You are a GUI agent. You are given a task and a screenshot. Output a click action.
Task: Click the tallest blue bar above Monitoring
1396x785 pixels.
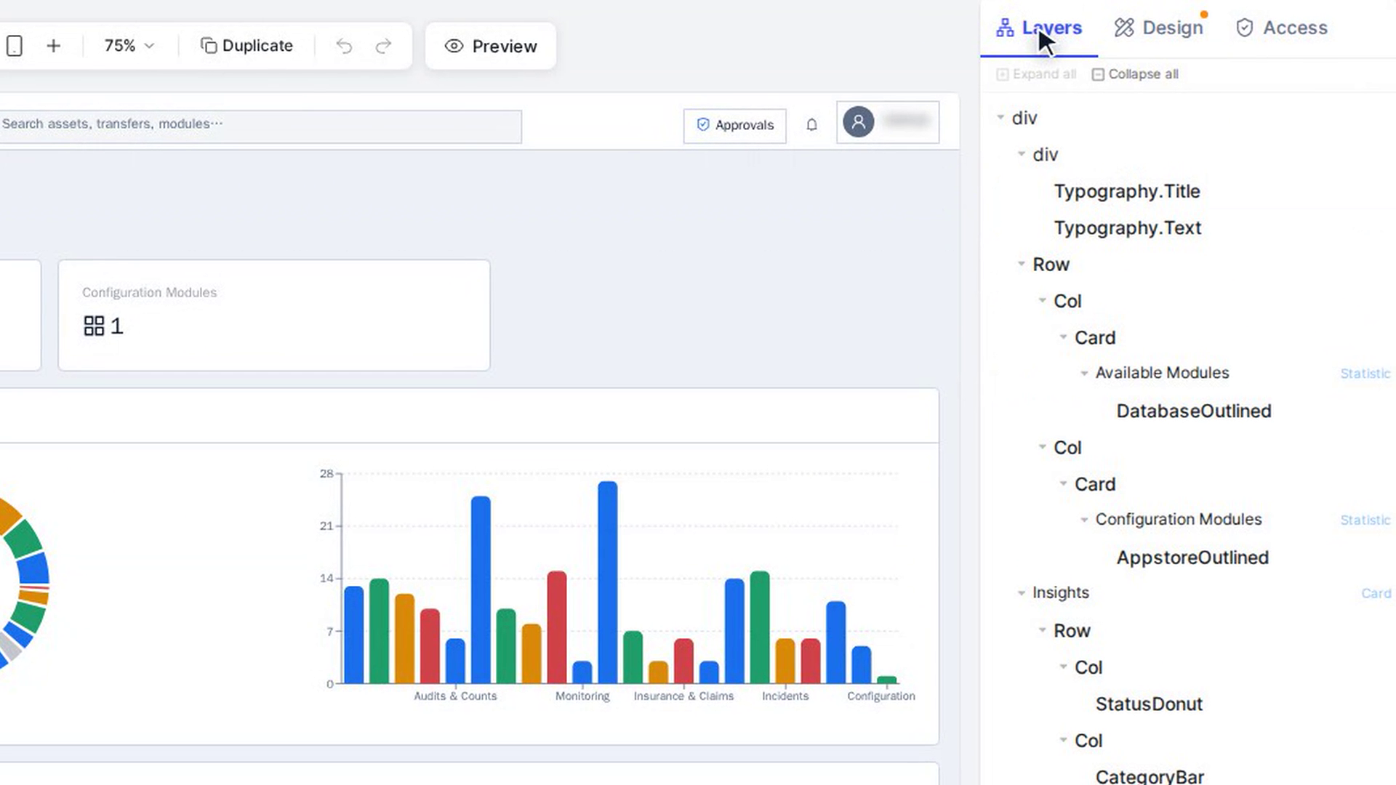[x=608, y=582]
